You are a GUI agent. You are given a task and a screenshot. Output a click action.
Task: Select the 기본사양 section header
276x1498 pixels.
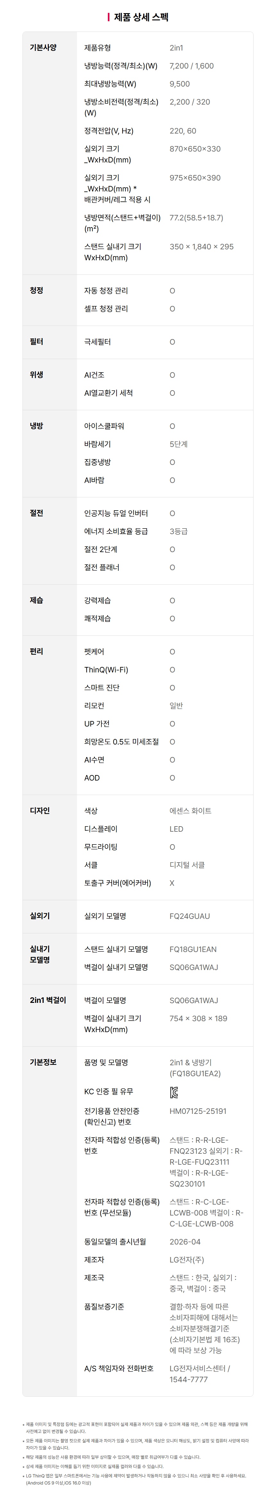[x=44, y=48]
